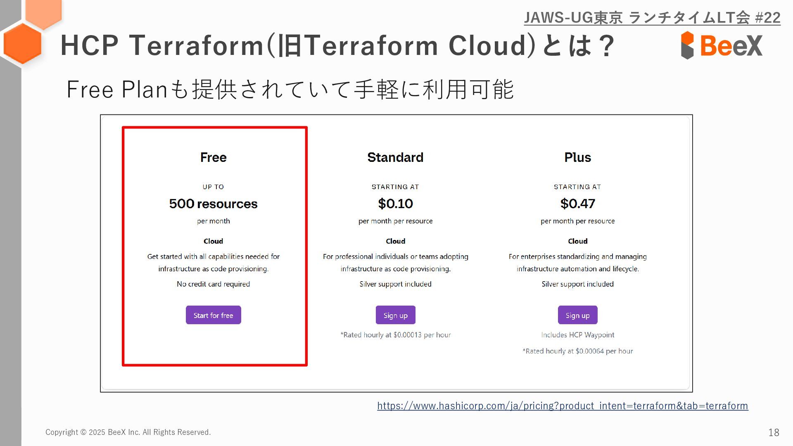This screenshot has width=793, height=446.
Task: Select the Free plan heading
Action: [213, 157]
